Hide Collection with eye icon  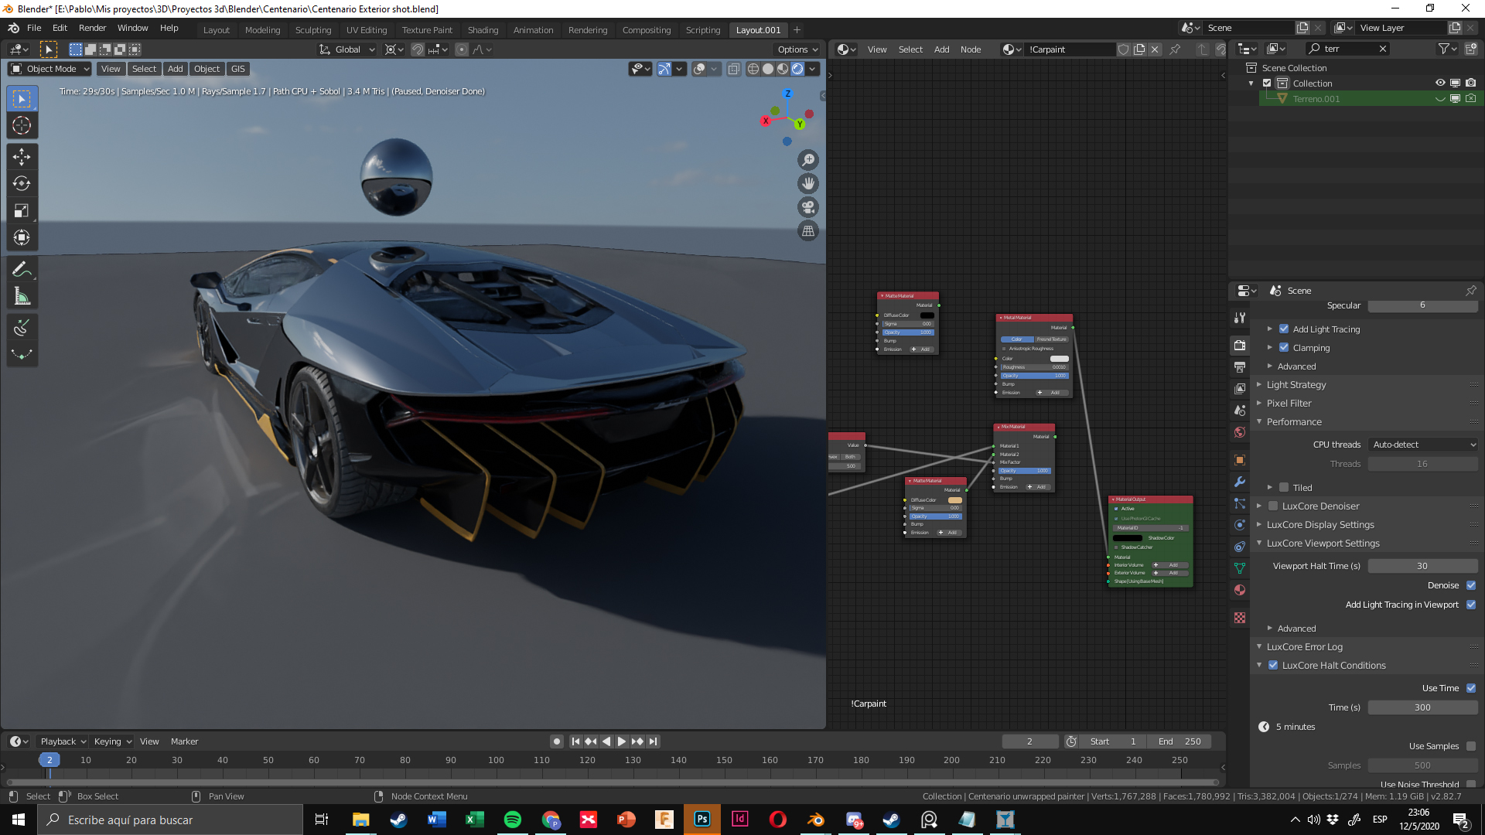coord(1440,83)
